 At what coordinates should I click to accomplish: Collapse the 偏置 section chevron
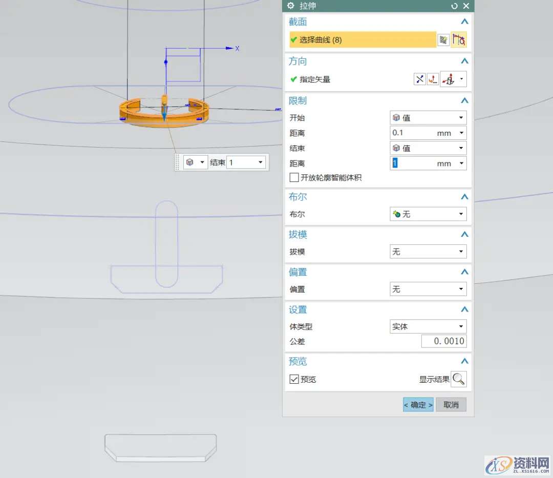pos(464,272)
